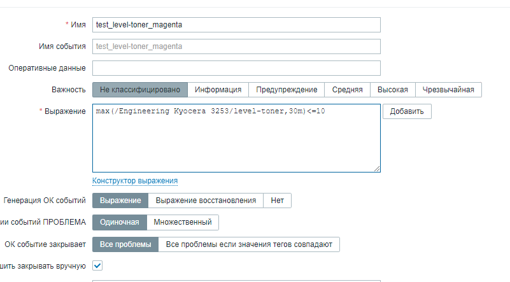Set OK event generation to Выражение

click(x=120, y=201)
